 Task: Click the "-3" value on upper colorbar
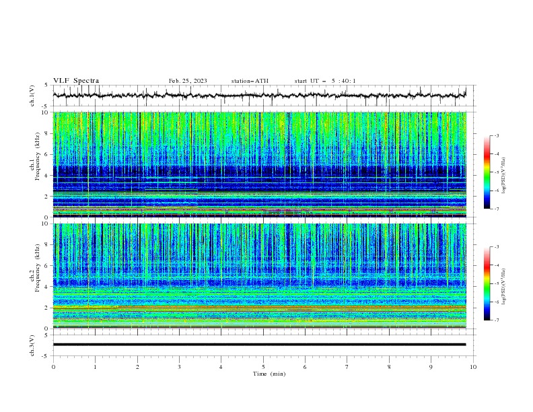(496, 135)
